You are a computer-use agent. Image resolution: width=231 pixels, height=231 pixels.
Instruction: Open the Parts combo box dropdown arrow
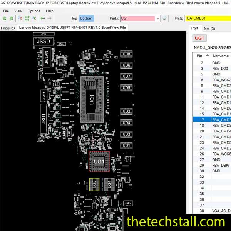click(x=158, y=18)
